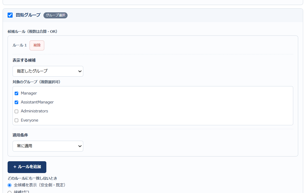Toggle the 回覧グループ section checkbox

pos(10,15)
